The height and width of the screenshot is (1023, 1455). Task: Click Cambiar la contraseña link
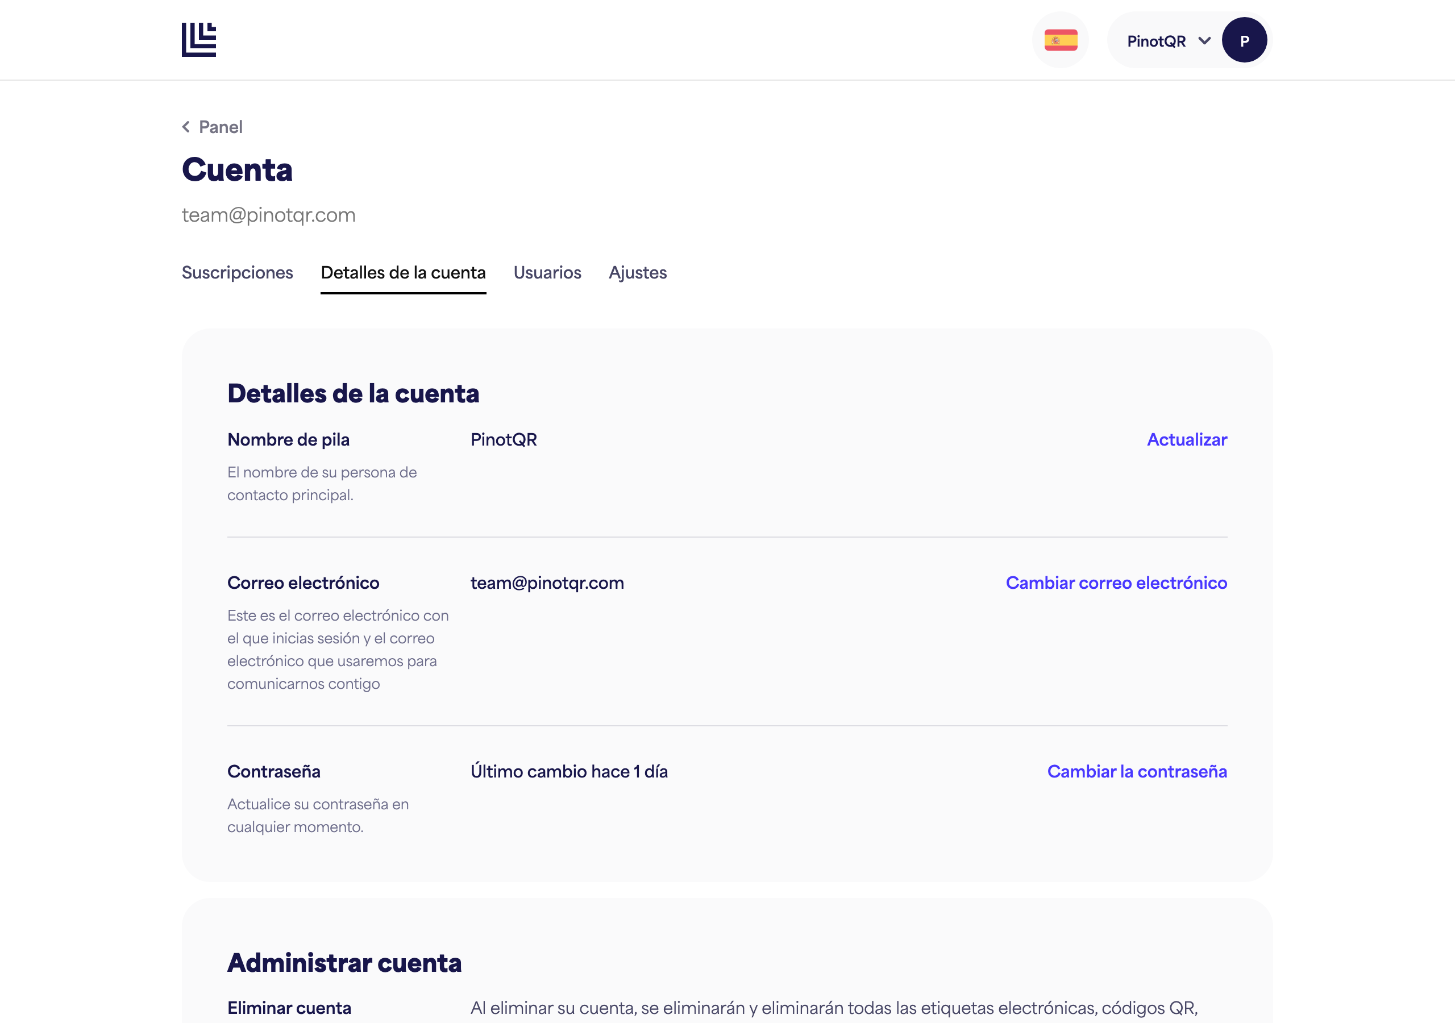coord(1137,771)
